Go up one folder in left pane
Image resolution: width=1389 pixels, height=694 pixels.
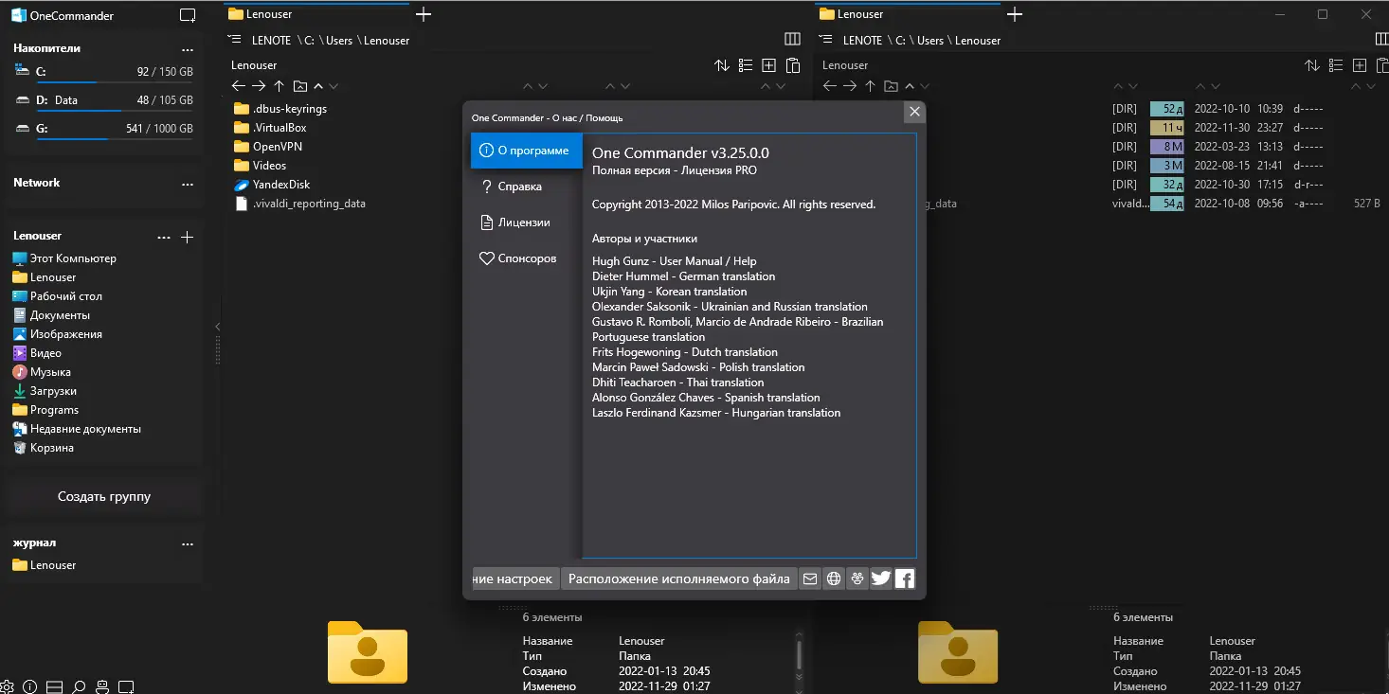[279, 86]
